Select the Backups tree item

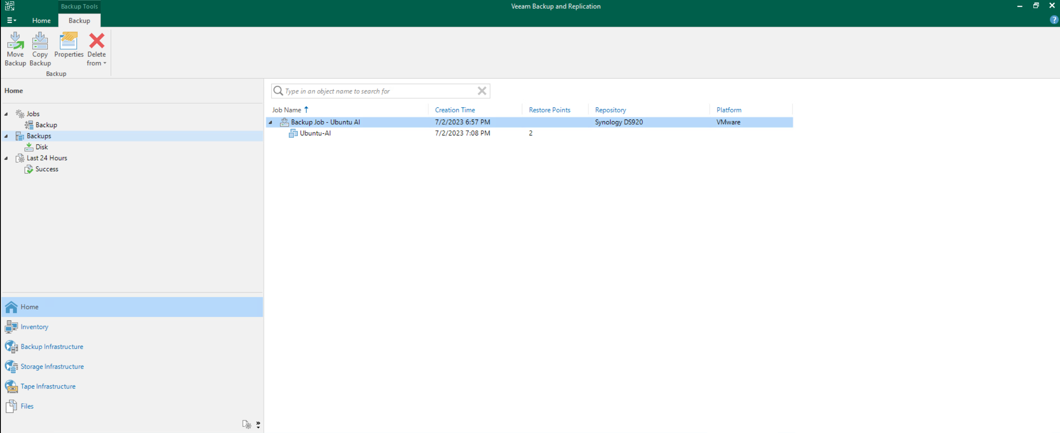[38, 136]
